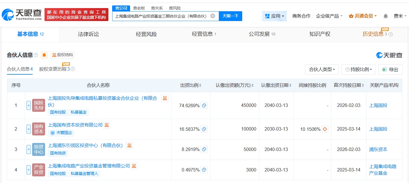Click the notification bell in top bar
Viewport: 409px width, 183px height.
click(x=386, y=16)
